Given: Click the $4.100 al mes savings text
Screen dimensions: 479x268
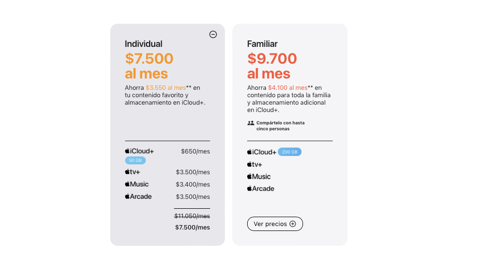Looking at the screenshot, I should 288,88.
